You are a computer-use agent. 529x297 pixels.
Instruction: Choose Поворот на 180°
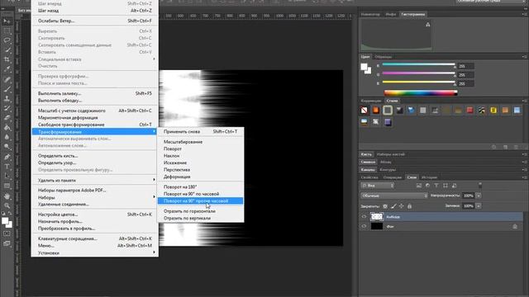tap(200, 187)
